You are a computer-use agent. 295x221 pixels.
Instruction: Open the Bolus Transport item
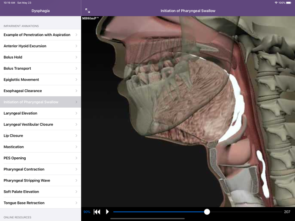click(17, 68)
